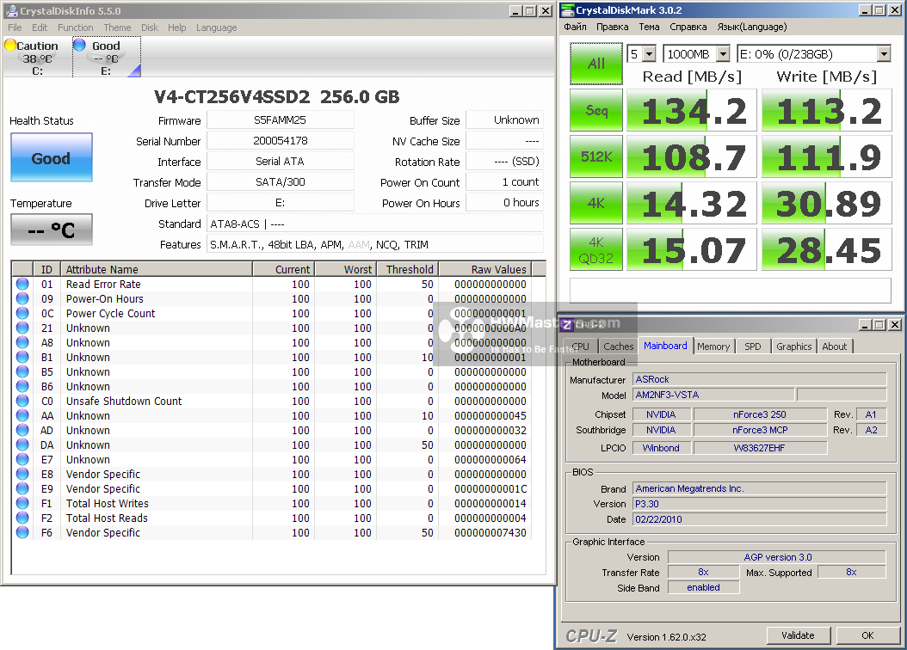907x650 pixels.
Task: Click the status circle for attribute ID B1
Action: click(22, 357)
